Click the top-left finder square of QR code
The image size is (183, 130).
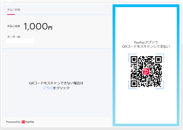(x=134, y=59)
